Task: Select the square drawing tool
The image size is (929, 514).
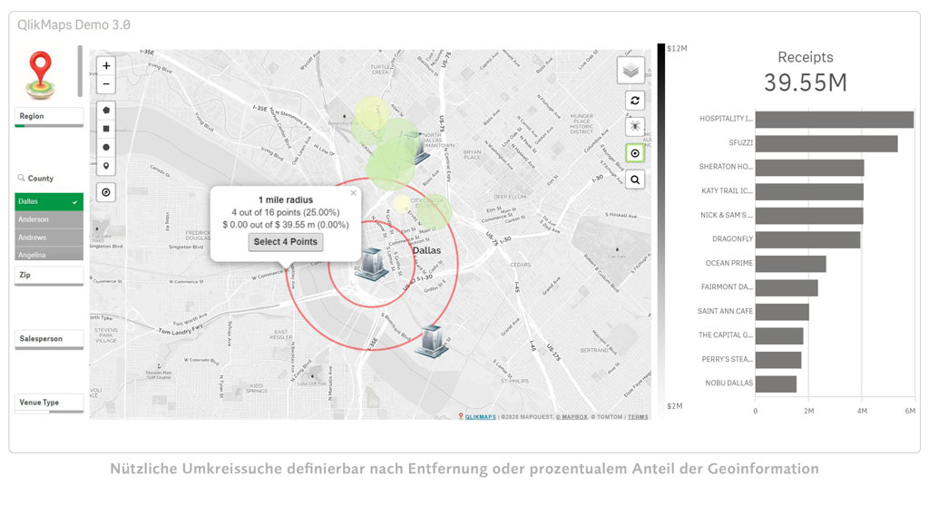Action: click(x=106, y=129)
